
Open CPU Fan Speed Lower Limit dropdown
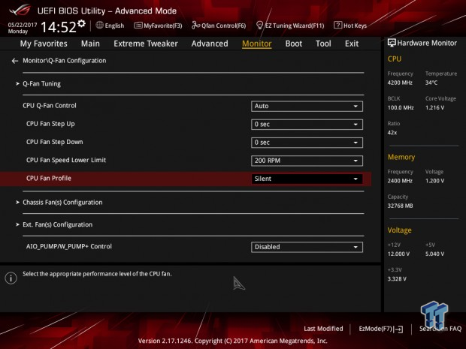tap(307, 161)
